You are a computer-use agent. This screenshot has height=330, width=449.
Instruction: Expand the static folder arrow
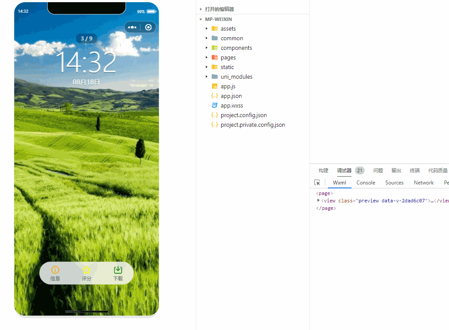tap(206, 67)
